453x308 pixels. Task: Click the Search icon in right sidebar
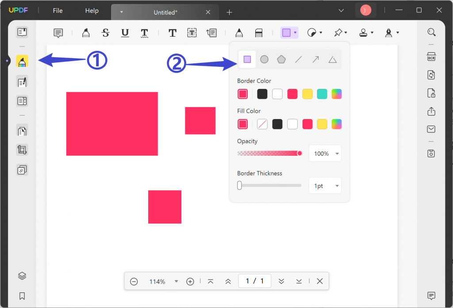tap(431, 32)
